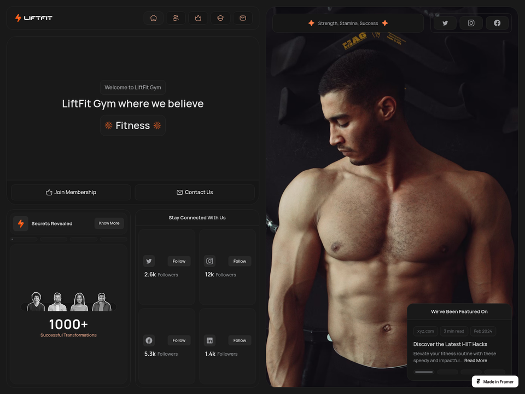The width and height of the screenshot is (525, 394).
Task: Select the first slide indicator under Secrets Revealed
Action: pos(24,239)
